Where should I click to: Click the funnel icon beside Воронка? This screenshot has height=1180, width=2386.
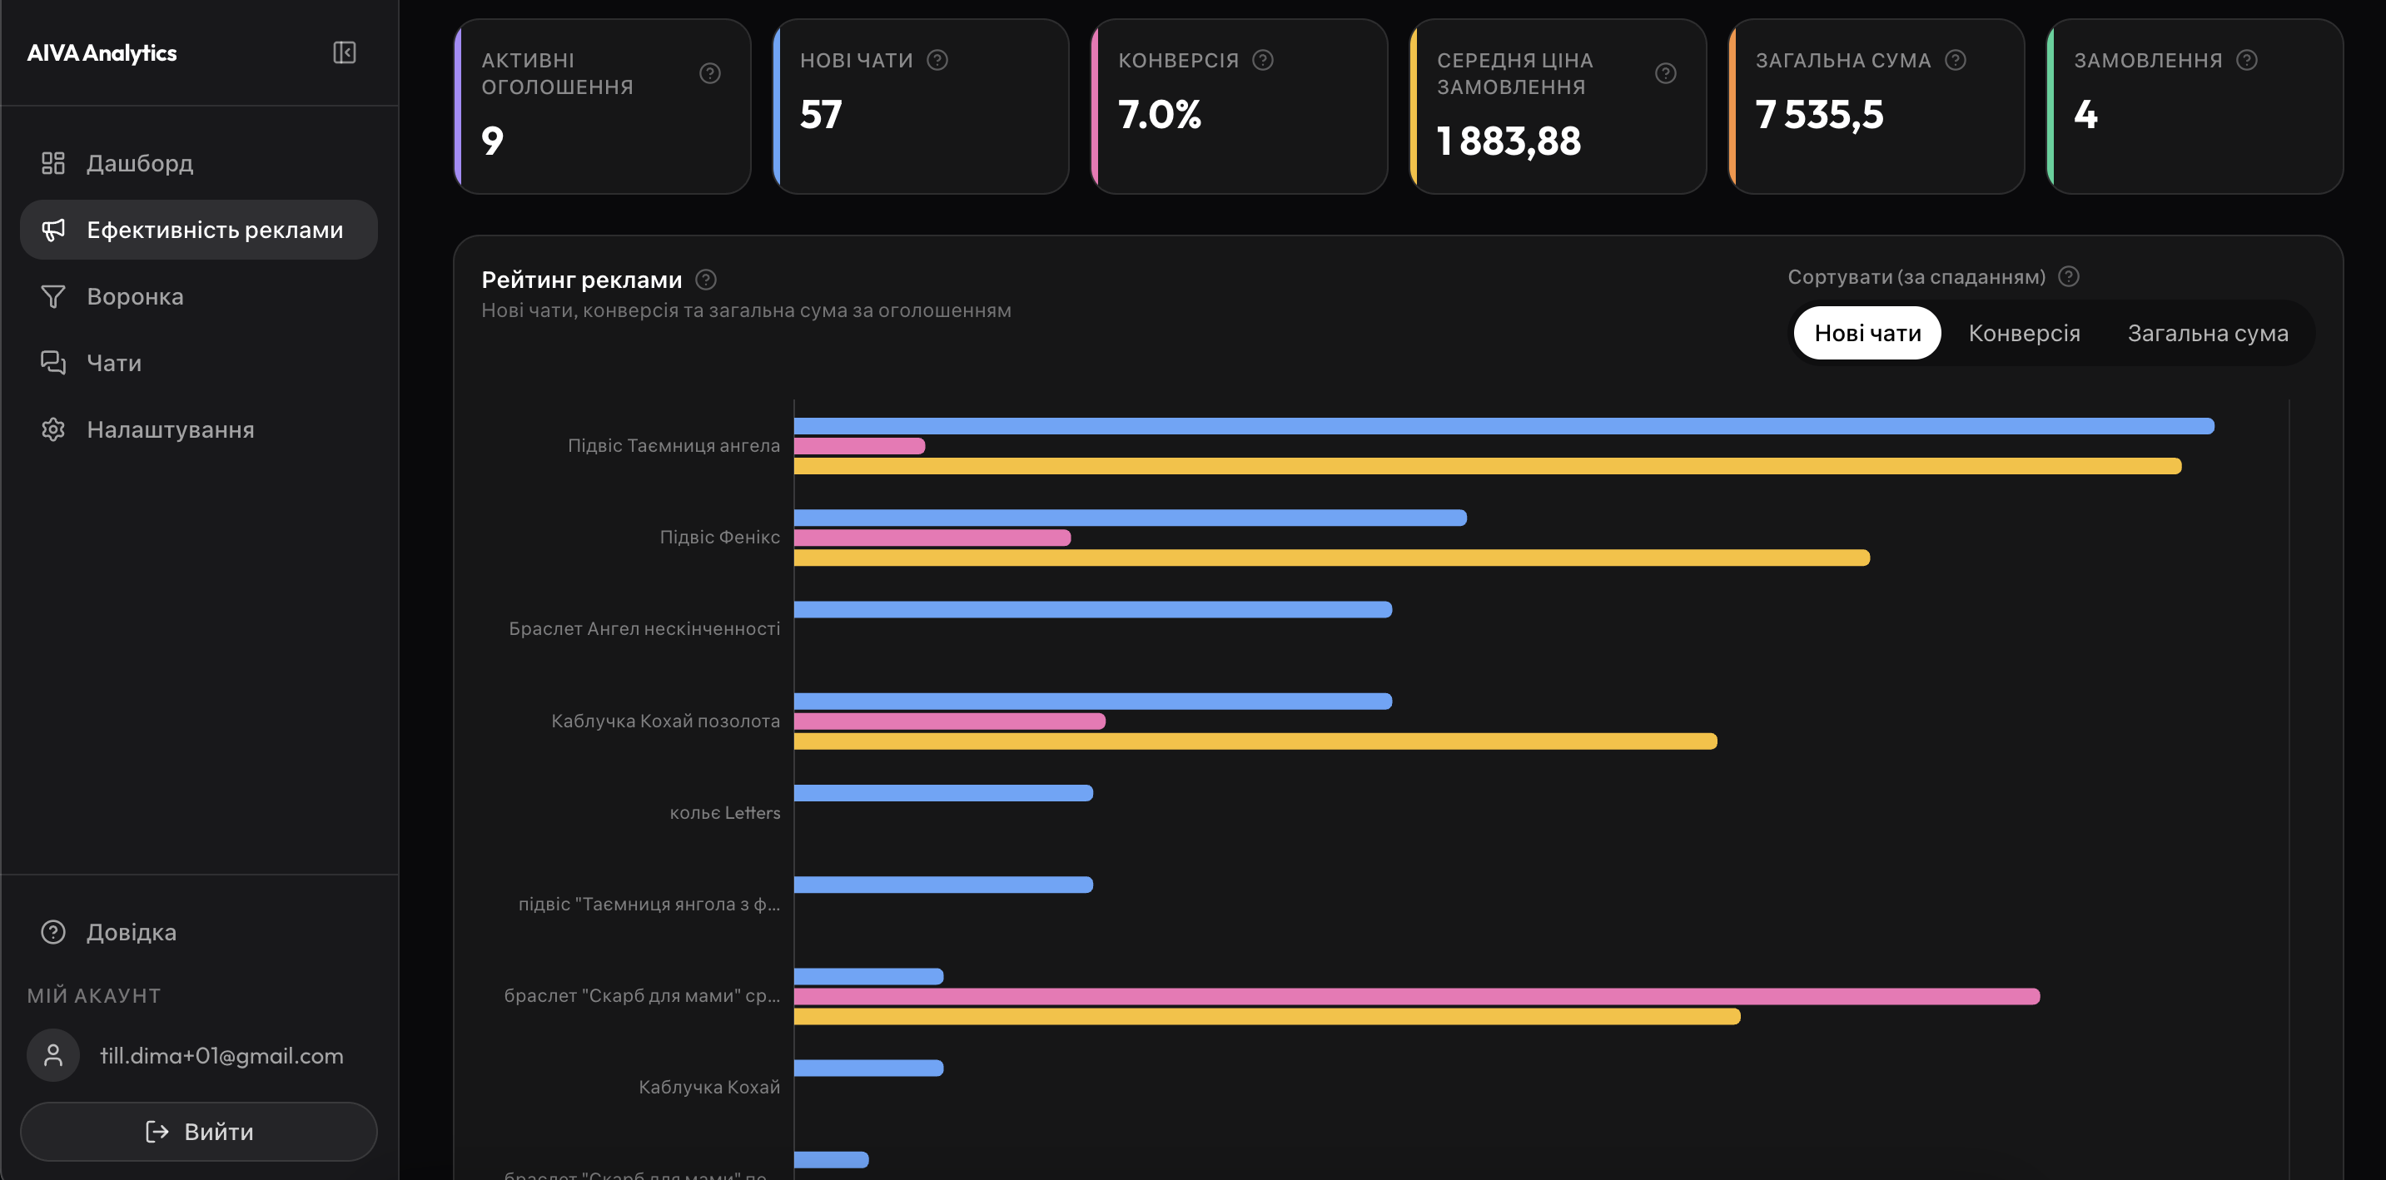coord(52,296)
